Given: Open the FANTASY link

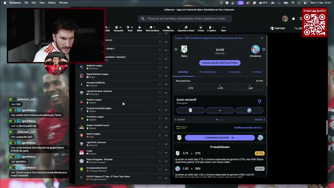Looking at the screenshot, I should click(x=278, y=28).
